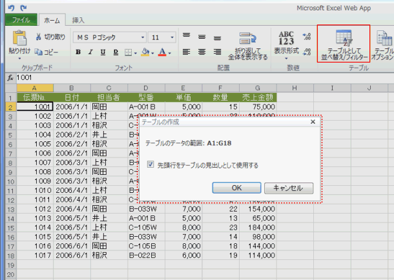Close the テーブルの作成 dialog with X
Image resolution: width=394 pixels, height=280 pixels.
point(313,121)
